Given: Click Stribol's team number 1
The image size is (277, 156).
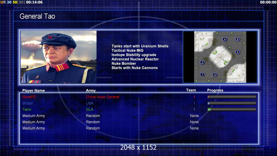Looking at the screenshot, I should coord(194,103).
